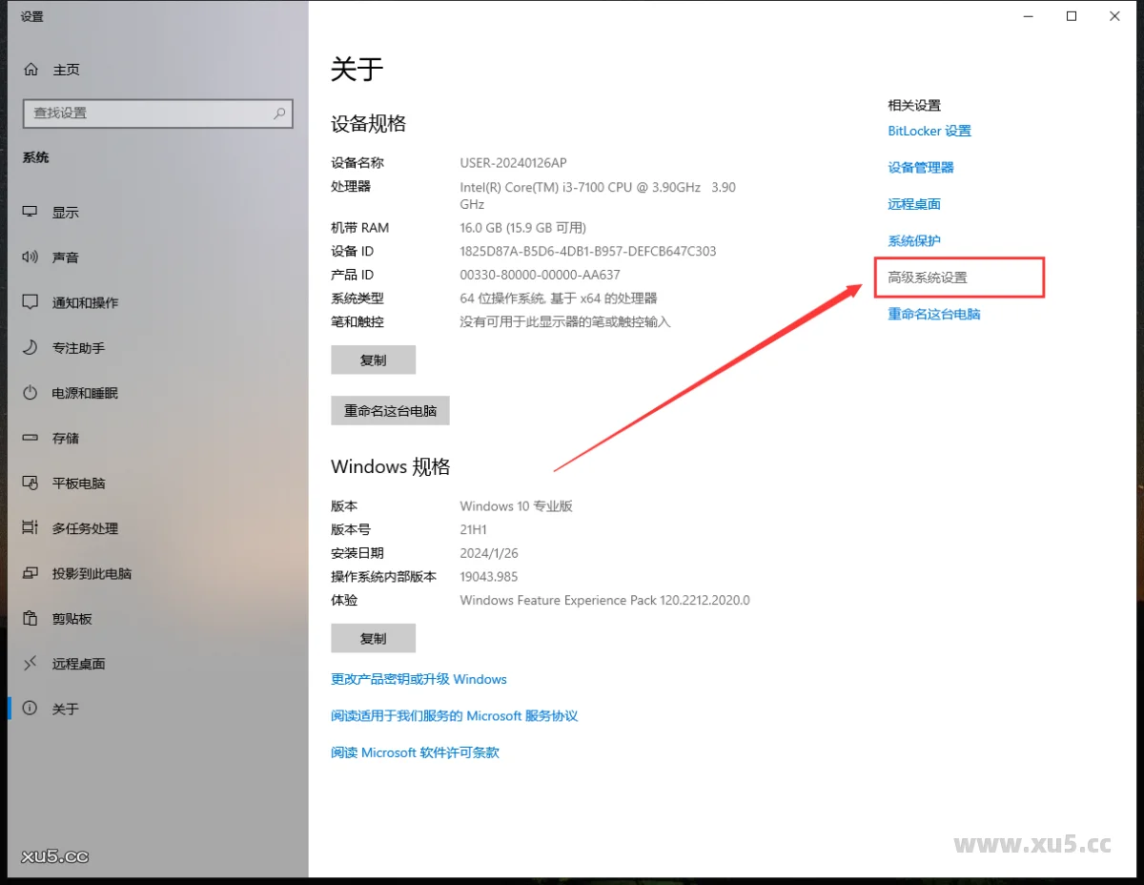Select Remote Desktop in the sidebar
The width and height of the screenshot is (1144, 885).
click(78, 664)
